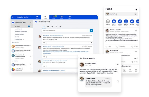Like Teddi Smith's lakers hat post
The image size is (149, 97).
click(x=44, y=66)
